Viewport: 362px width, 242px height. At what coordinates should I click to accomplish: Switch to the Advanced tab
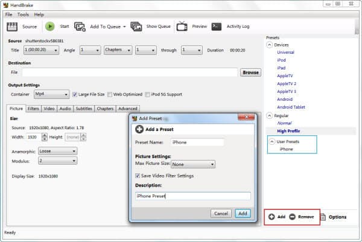[x=128, y=109]
